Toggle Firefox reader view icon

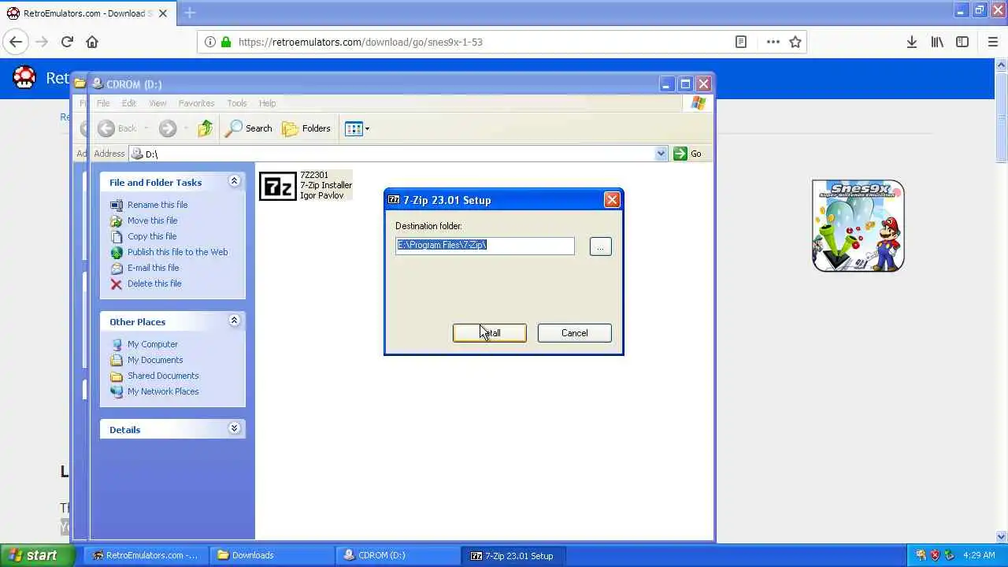click(x=741, y=42)
